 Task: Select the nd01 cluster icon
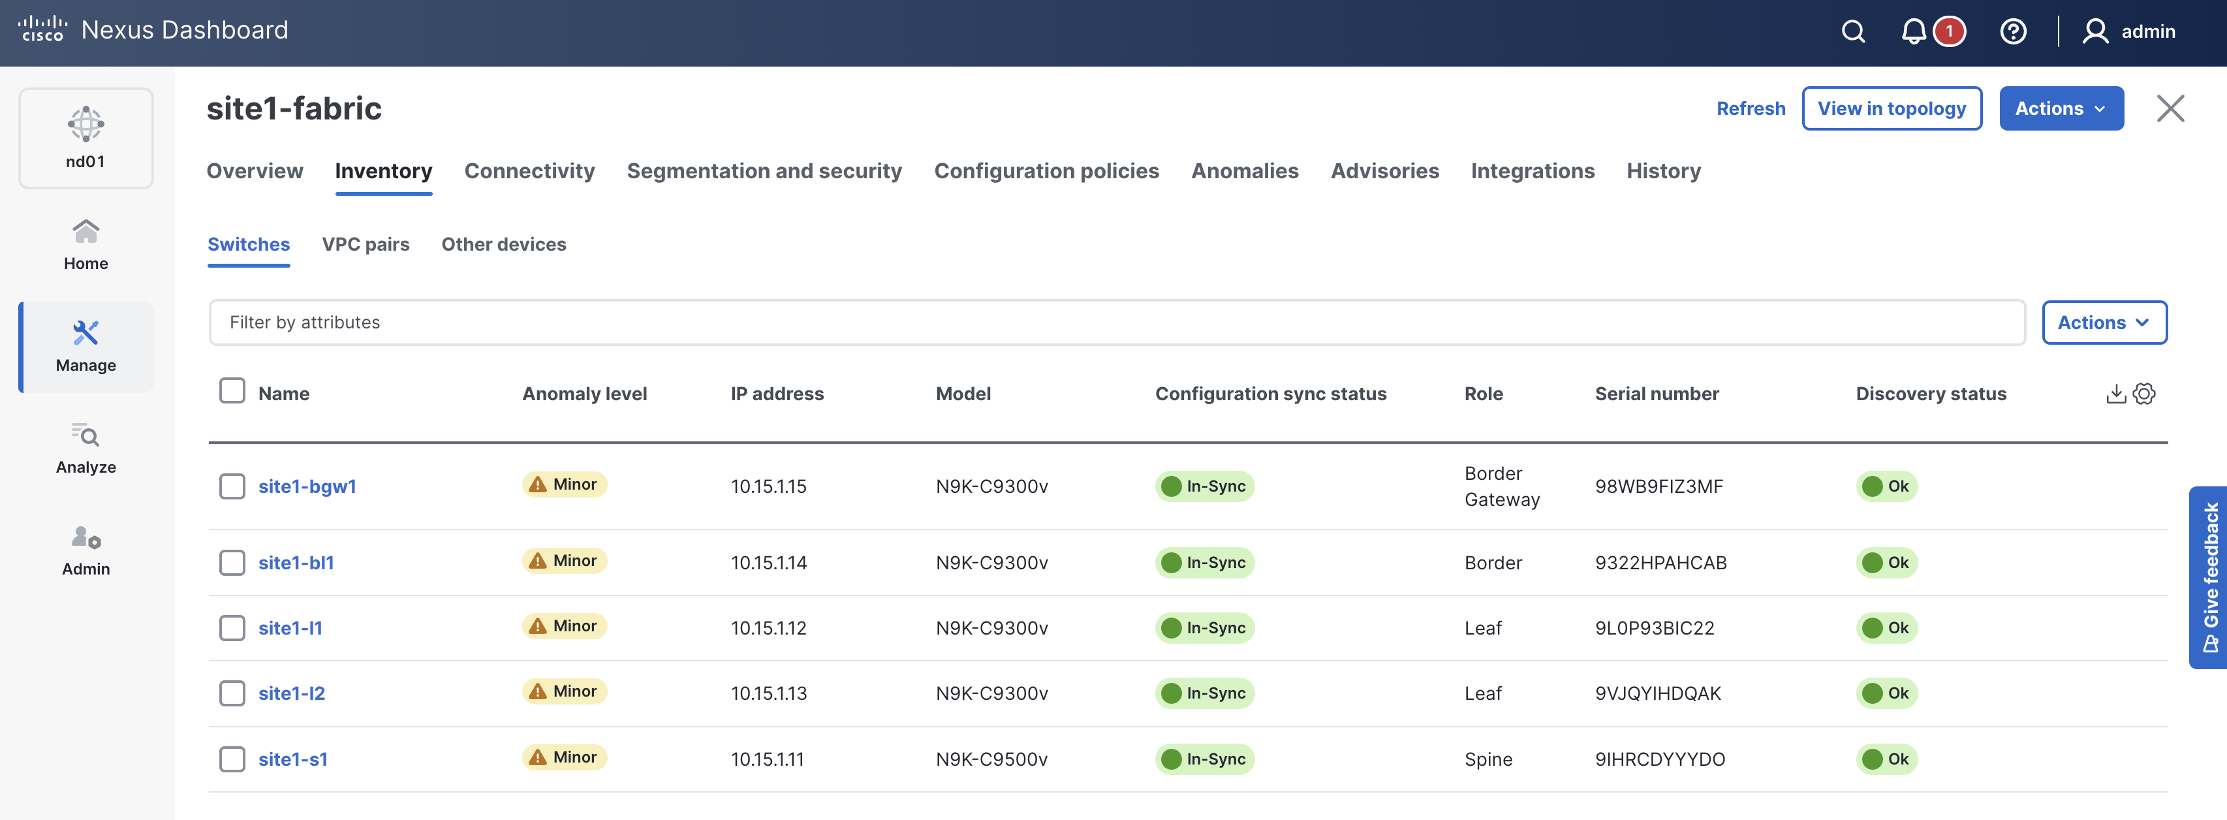(x=86, y=138)
